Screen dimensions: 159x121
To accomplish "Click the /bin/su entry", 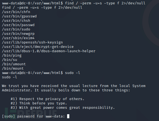I will [x=10, y=60].
